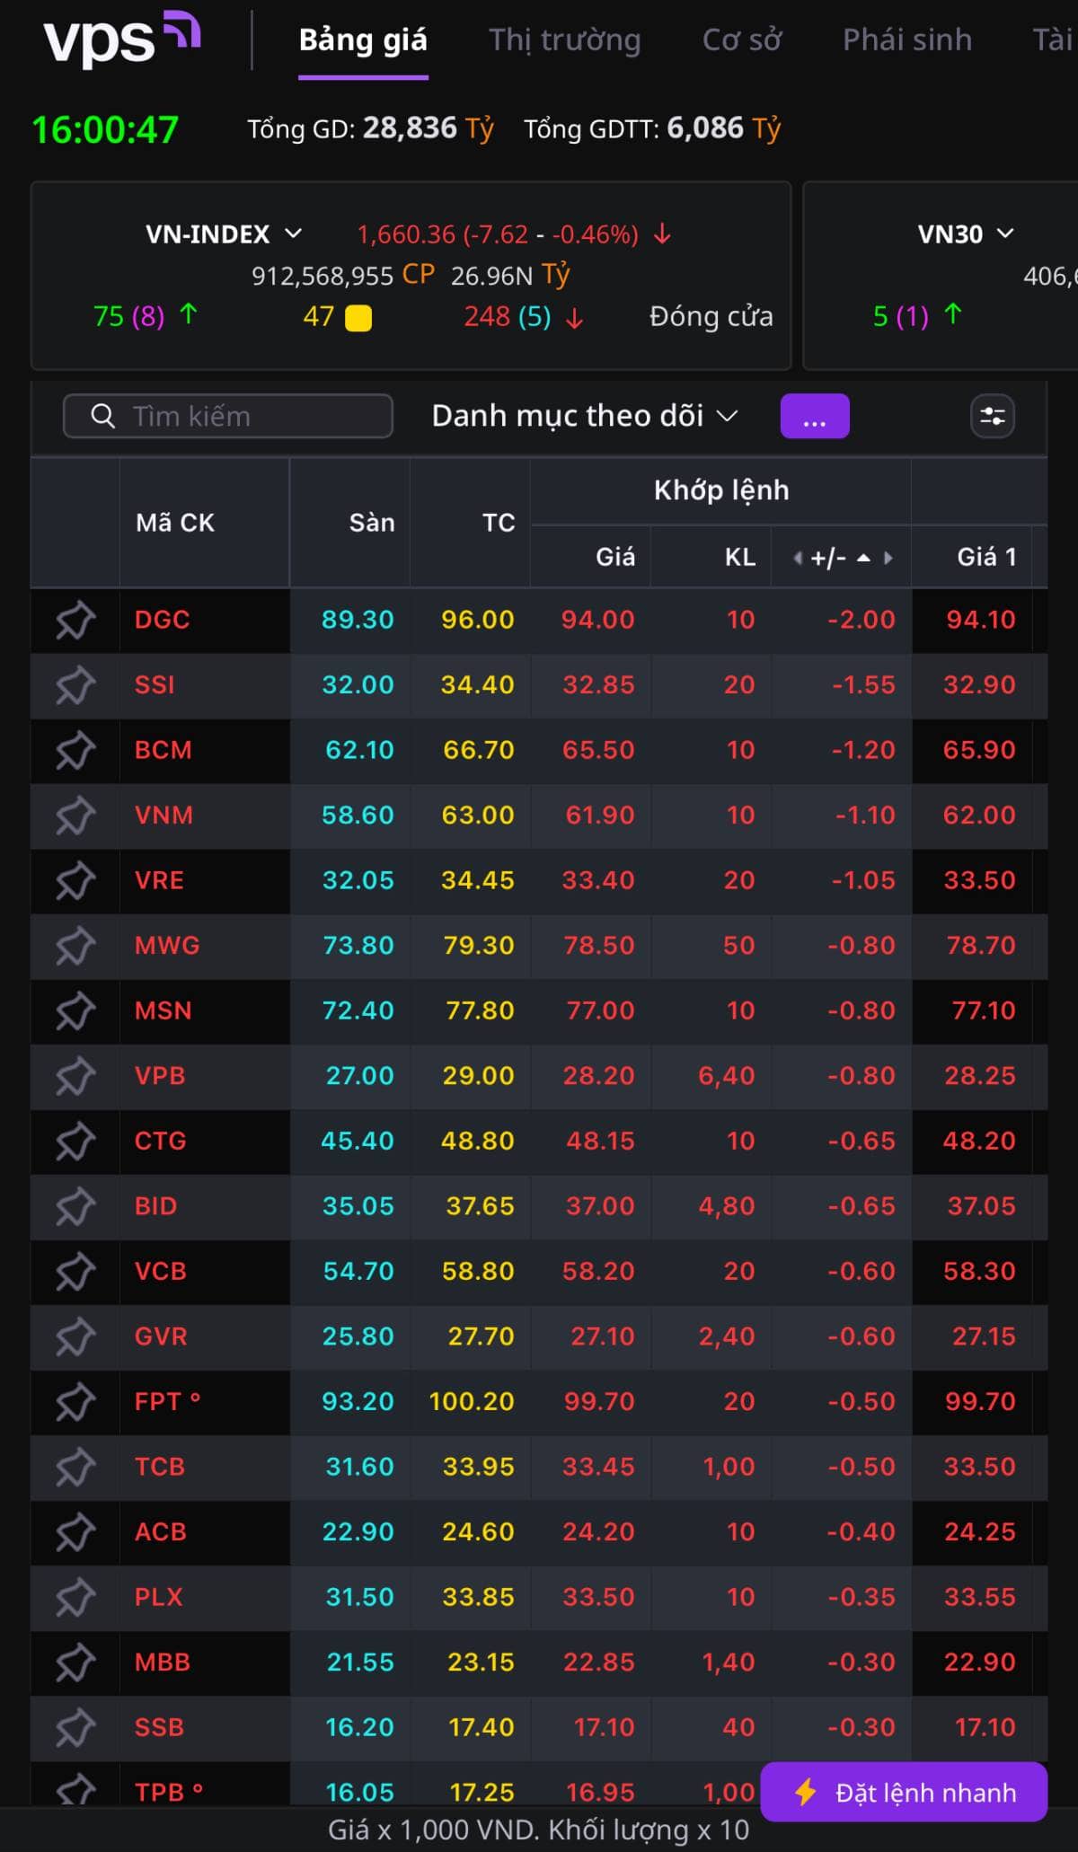The height and width of the screenshot is (1852, 1078).
Task: Click the Đặt lệnh nhanh quick-order button
Action: point(904,1792)
